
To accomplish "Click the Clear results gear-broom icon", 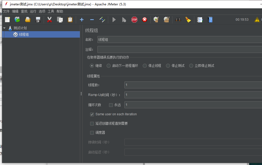I will coord(156,20).
